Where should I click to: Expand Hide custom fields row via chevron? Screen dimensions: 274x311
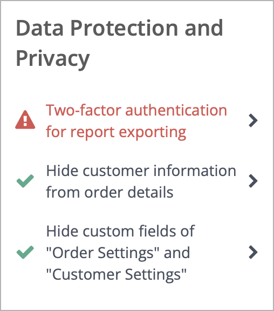pyautogui.click(x=253, y=252)
